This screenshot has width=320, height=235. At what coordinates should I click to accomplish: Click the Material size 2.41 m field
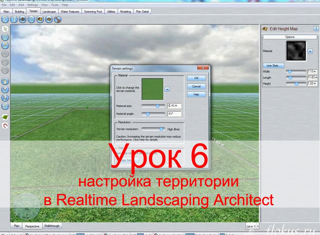pyautogui.click(x=174, y=106)
